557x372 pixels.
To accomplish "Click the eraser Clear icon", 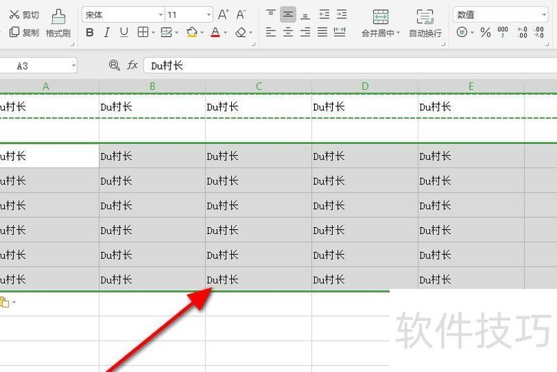I will coord(241,33).
